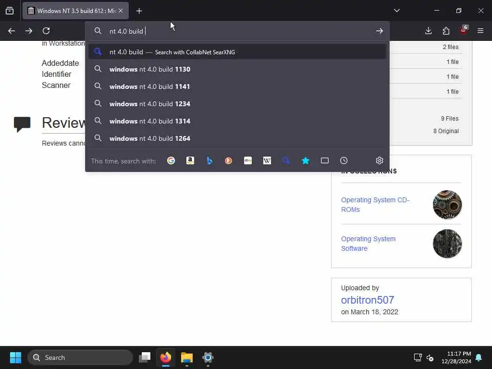Click the gears collection thumbnail
This screenshot has width=492, height=369.
[447, 205]
